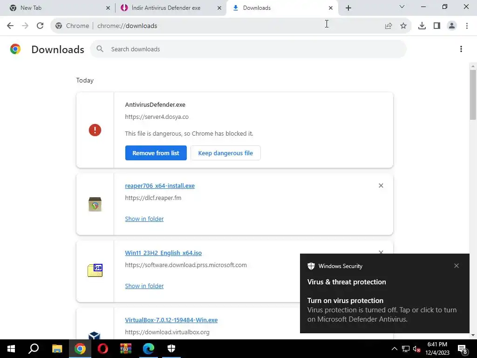This screenshot has width=477, height=358.
Task: Open taskbar search magnifier
Action: pyautogui.click(x=34, y=349)
